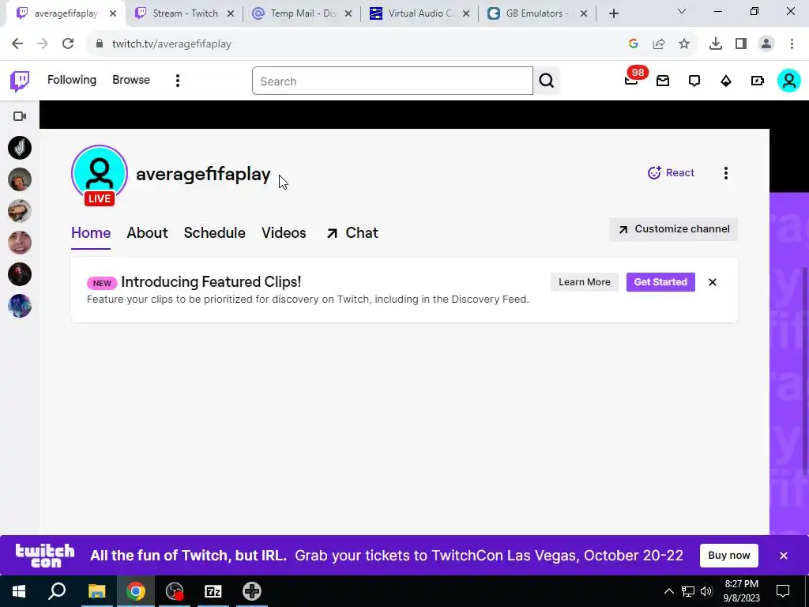This screenshot has height=607, width=809.
Task: Open the fourth followed channel avatar
Action: click(20, 243)
